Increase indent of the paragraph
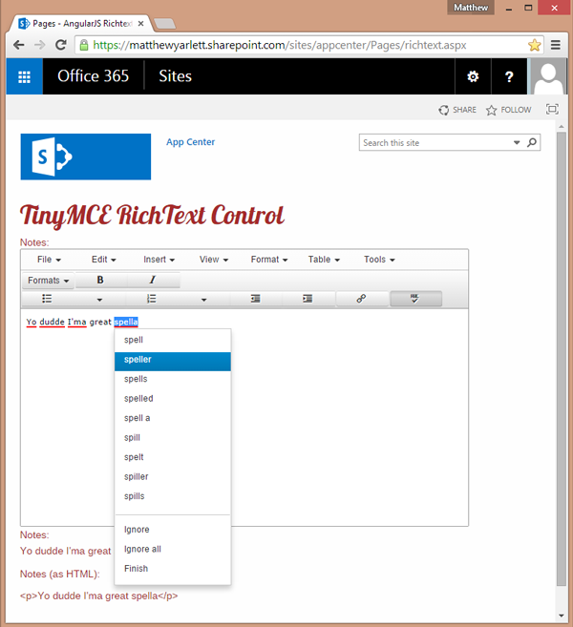The height and width of the screenshot is (627, 573). [308, 299]
